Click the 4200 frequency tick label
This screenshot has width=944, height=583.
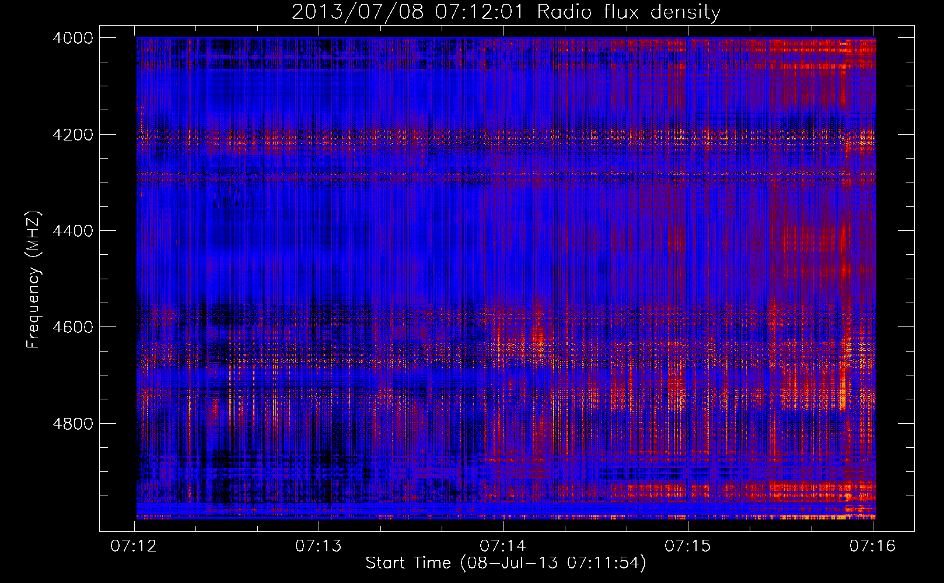pyautogui.click(x=73, y=135)
